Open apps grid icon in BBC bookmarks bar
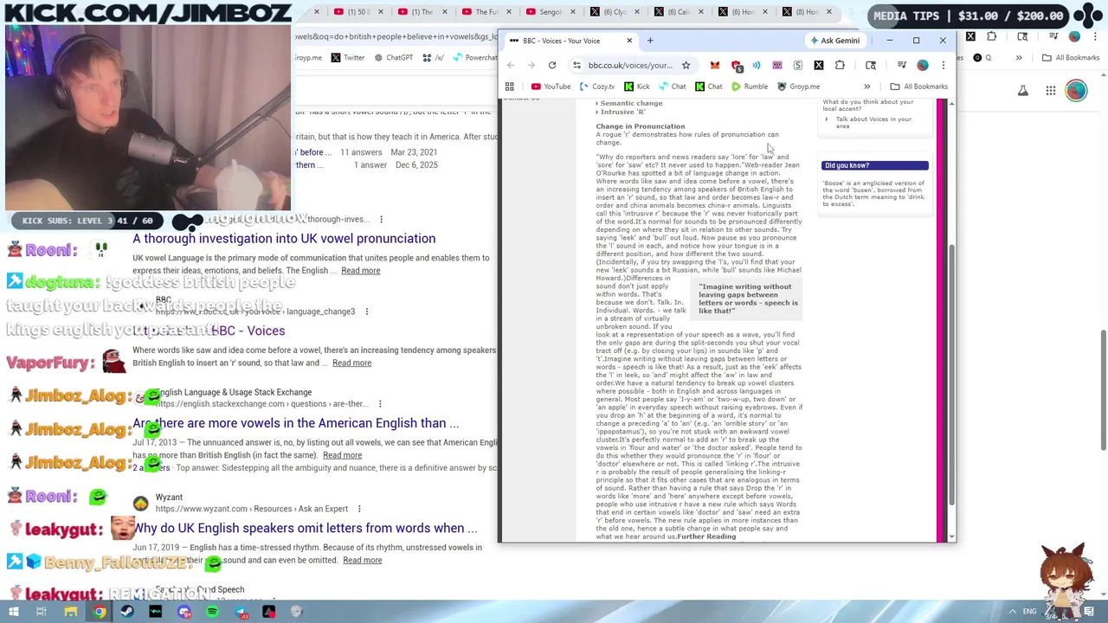This screenshot has height=623, width=1108. tap(510, 87)
